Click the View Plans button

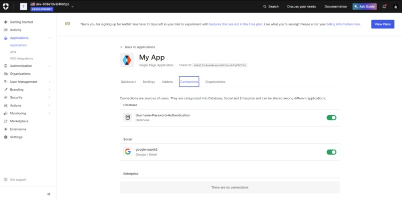point(383,24)
